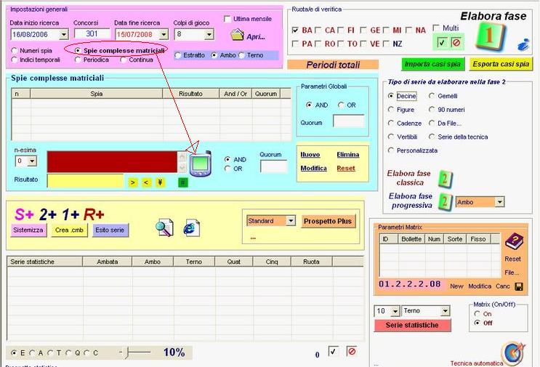
Task: Expand the Standard prospetto dropdown
Action: point(290,220)
